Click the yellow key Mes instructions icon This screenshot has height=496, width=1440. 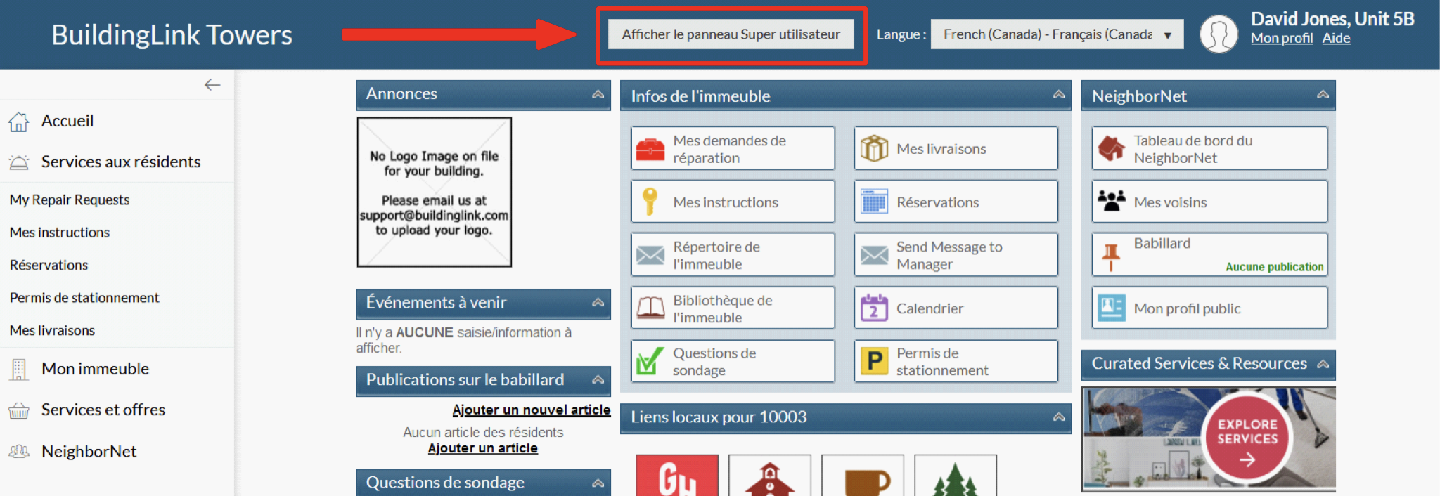650,202
